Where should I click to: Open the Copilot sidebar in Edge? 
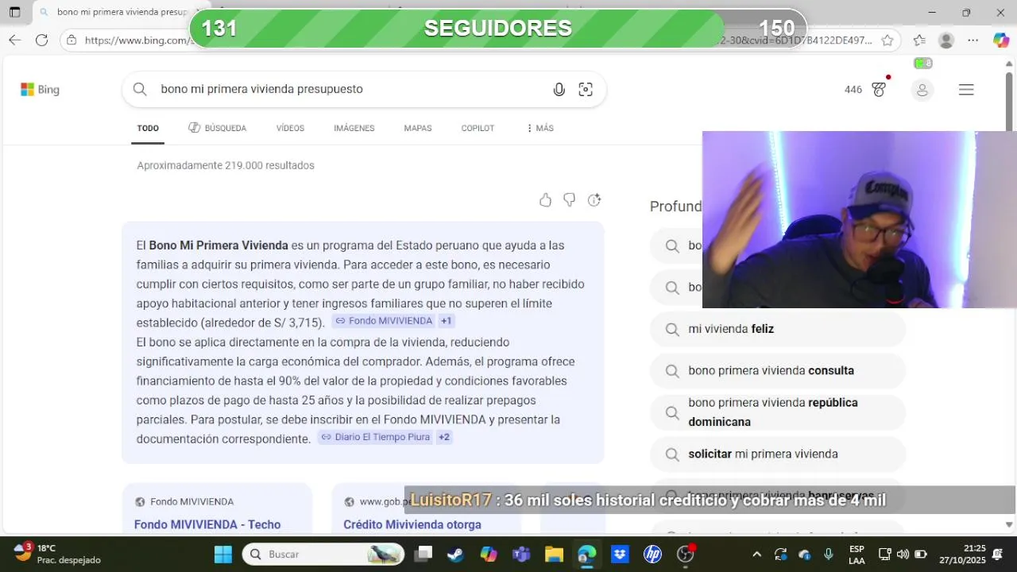point(1001,40)
